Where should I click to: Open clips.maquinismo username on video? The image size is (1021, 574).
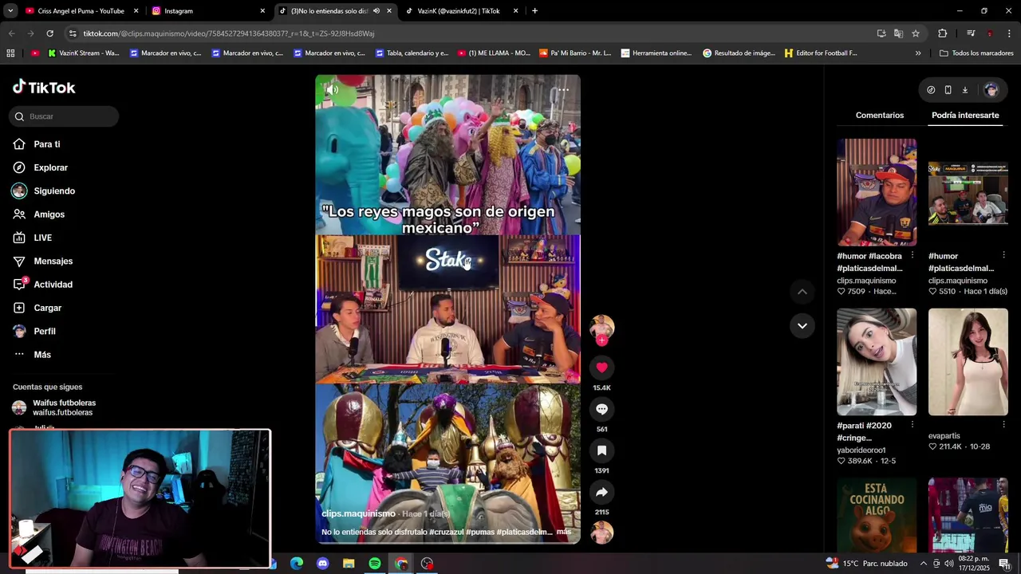coord(358,513)
